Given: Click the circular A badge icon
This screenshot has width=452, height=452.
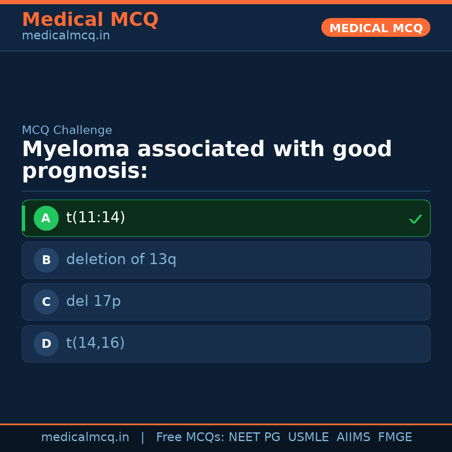Looking at the screenshot, I should click(x=46, y=218).
